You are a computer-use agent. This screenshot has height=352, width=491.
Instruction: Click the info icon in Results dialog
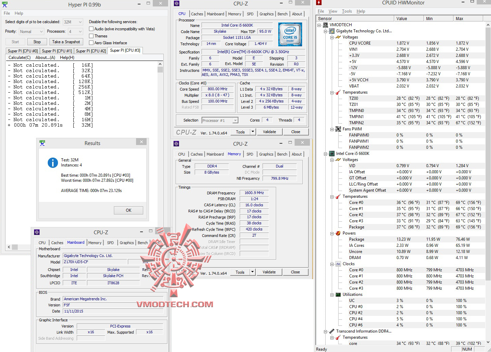coord(53,163)
